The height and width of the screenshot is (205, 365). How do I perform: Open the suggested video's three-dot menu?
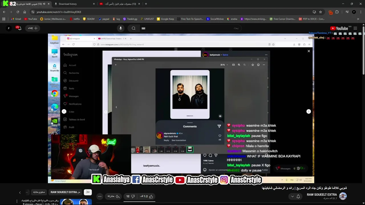coord(17,202)
